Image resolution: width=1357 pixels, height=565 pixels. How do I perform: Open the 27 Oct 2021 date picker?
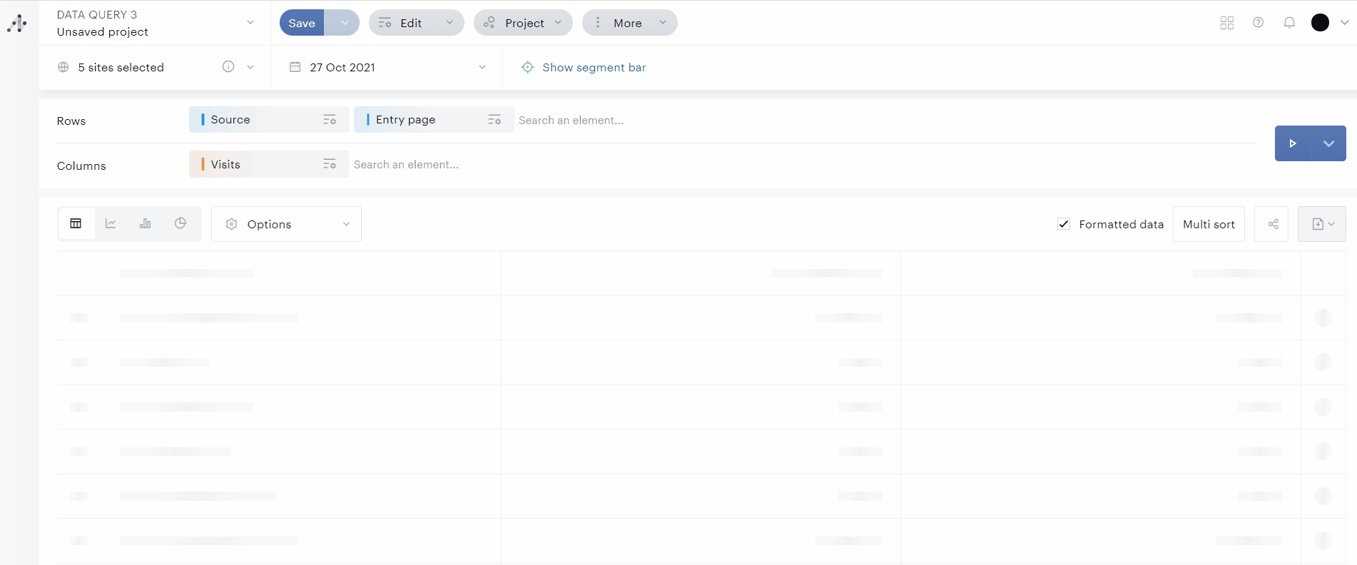coord(387,67)
